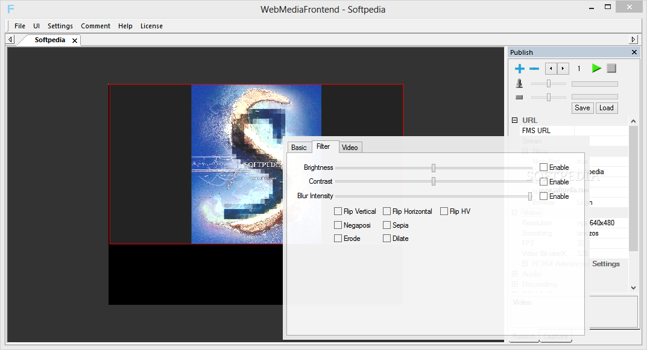Image resolution: width=647 pixels, height=350 pixels.
Task: Enable the Contrast filter checkbox
Action: (x=543, y=181)
